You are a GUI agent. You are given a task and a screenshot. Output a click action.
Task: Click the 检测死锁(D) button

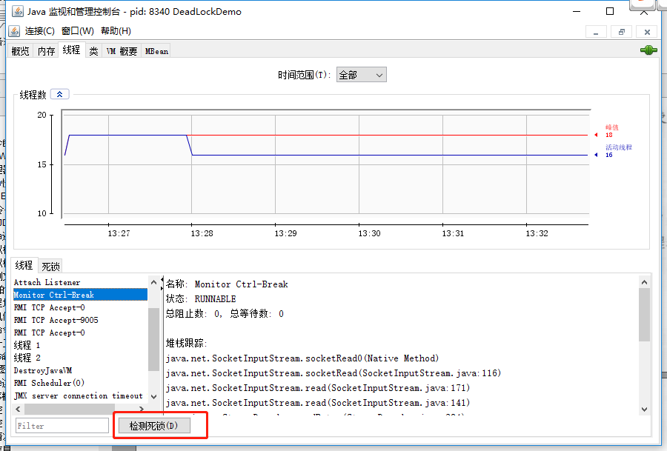coord(153,426)
